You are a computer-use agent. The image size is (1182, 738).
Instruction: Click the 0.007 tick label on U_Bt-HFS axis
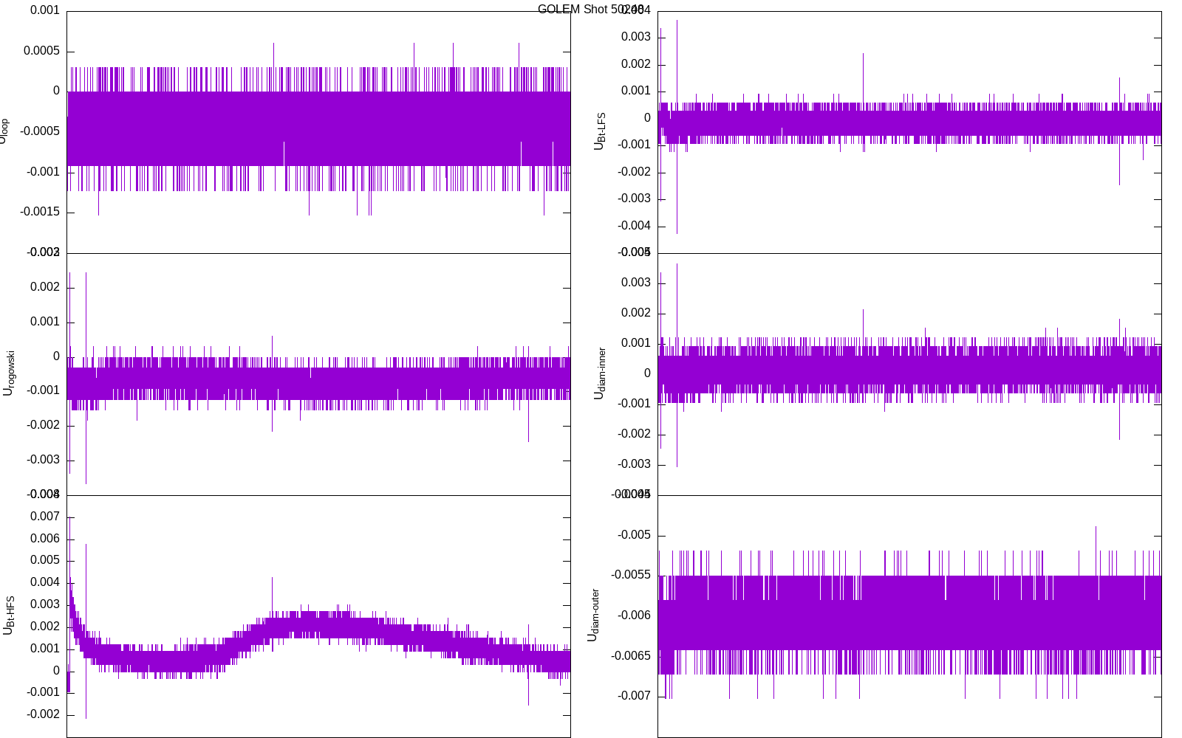(45, 517)
